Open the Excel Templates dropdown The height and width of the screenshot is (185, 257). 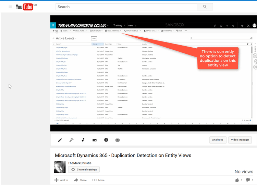point(121,30)
